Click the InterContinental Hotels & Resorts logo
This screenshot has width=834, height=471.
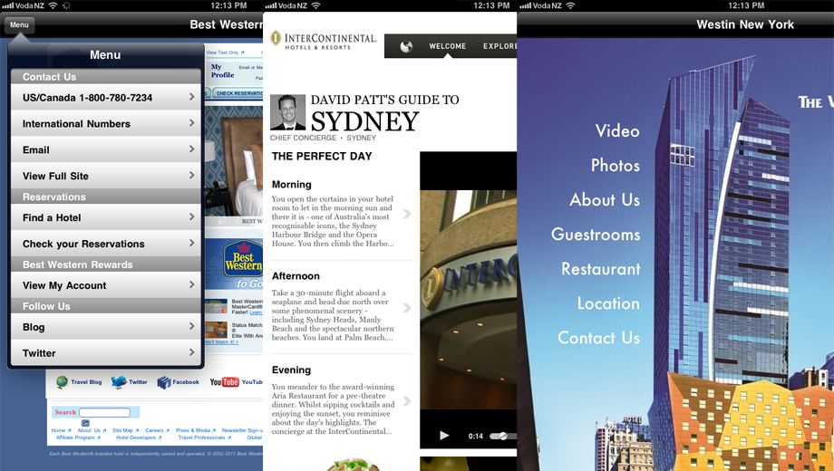324,41
